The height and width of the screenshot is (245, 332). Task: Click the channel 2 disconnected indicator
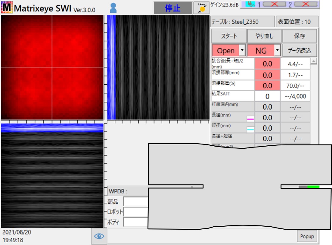tap(306, 4)
